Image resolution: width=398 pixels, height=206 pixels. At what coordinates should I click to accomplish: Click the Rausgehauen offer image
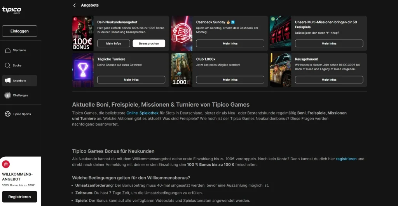pos(280,70)
